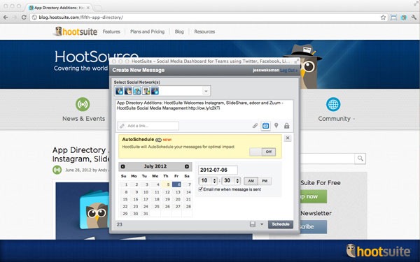Click the Log Out link

click(x=288, y=71)
